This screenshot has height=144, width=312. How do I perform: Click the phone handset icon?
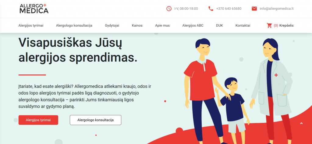tap(211, 9)
